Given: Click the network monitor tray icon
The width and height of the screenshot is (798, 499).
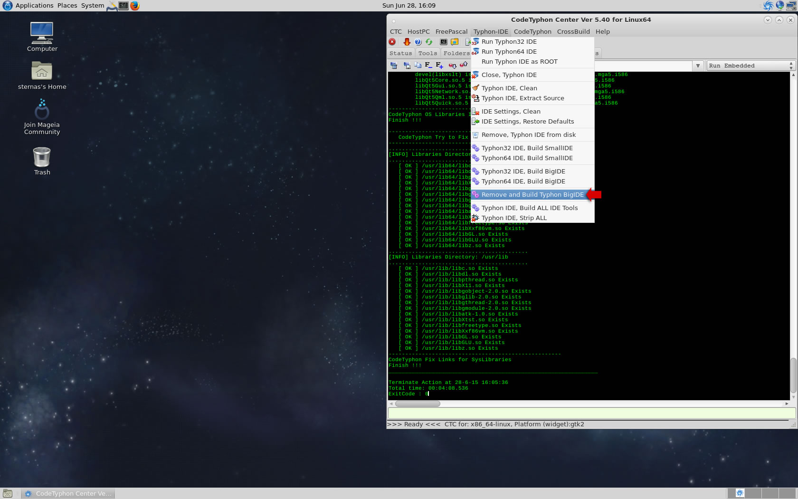Looking at the screenshot, I should point(791,6).
